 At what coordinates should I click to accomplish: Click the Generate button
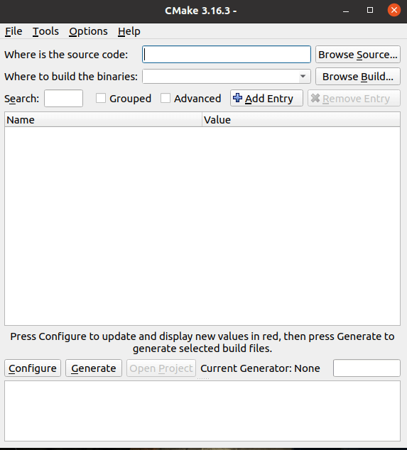94,368
